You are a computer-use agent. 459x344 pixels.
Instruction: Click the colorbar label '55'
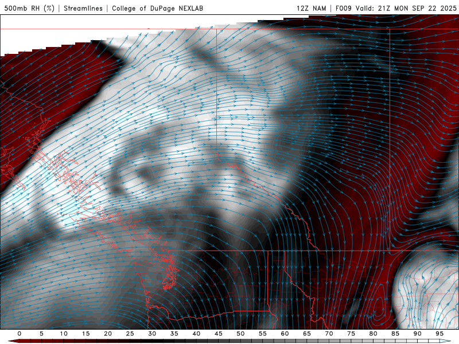[263, 334]
